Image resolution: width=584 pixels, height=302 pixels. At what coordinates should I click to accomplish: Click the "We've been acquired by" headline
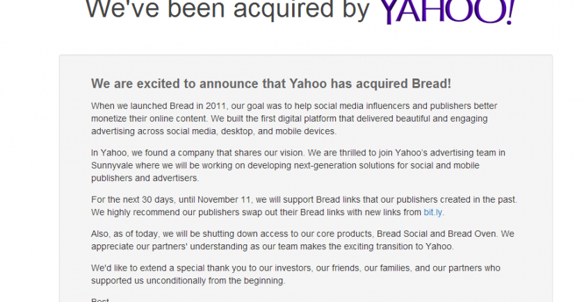click(228, 10)
